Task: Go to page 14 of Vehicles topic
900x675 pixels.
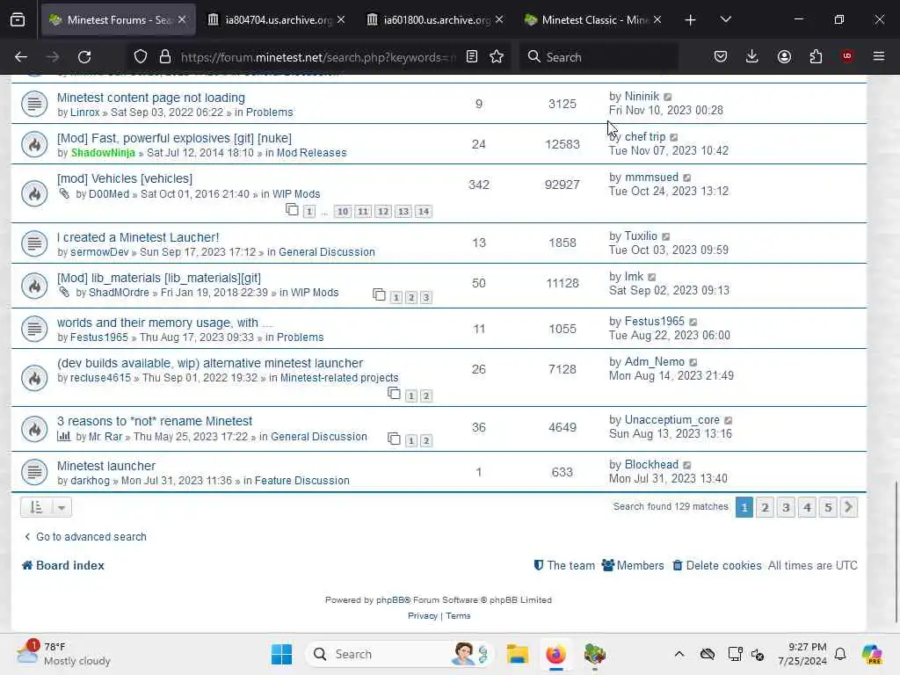Action: tap(424, 212)
